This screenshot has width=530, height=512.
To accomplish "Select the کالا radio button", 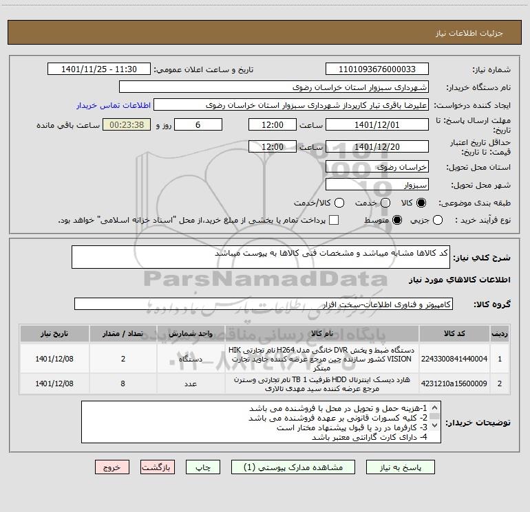I will click(x=421, y=203).
